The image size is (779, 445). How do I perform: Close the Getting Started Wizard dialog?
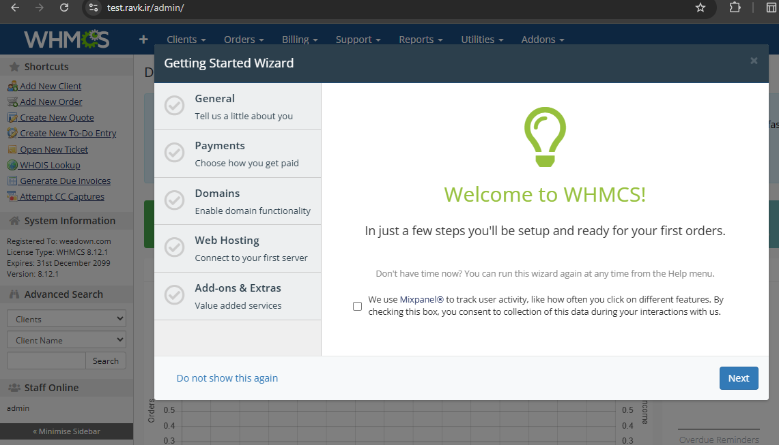click(x=754, y=61)
